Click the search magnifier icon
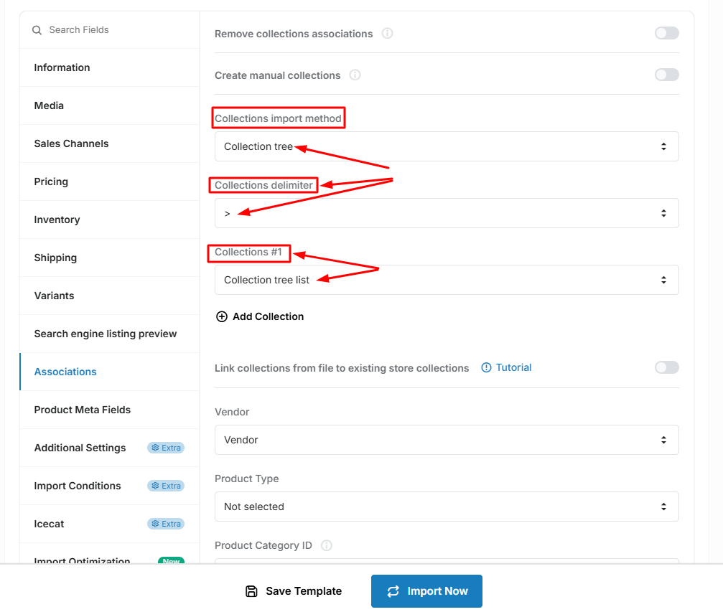This screenshot has height=612, width=723. click(x=37, y=30)
